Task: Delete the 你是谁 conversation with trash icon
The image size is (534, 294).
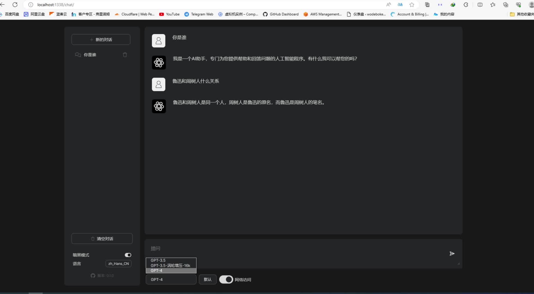Action: [125, 55]
